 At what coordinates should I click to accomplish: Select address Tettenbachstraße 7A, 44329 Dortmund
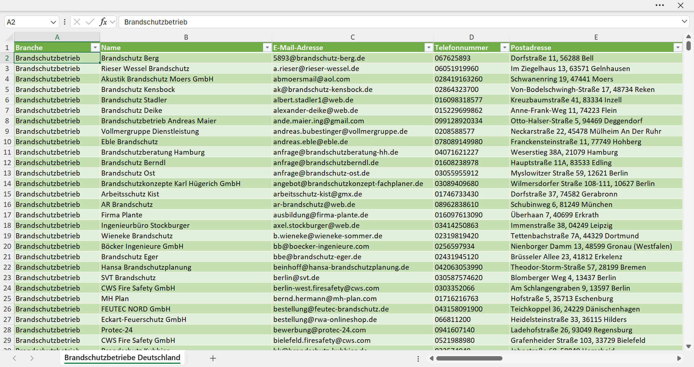tap(596, 236)
